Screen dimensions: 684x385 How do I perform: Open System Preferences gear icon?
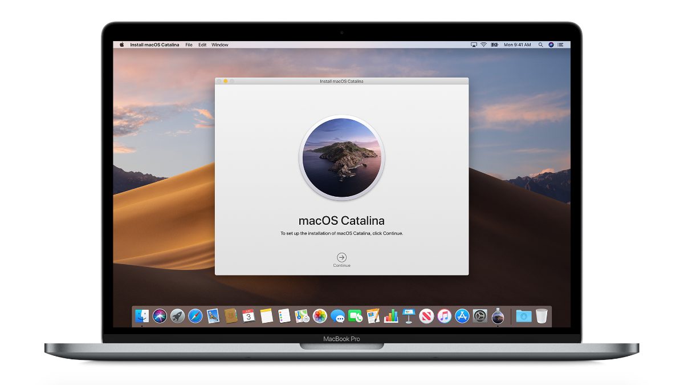(480, 316)
